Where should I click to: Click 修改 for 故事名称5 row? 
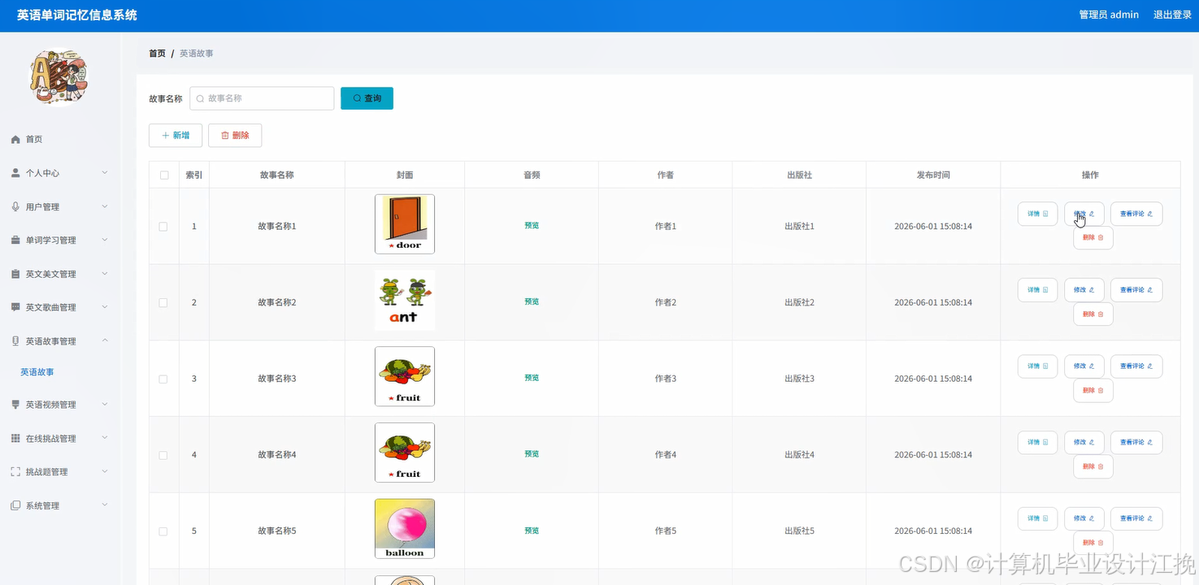(1084, 518)
